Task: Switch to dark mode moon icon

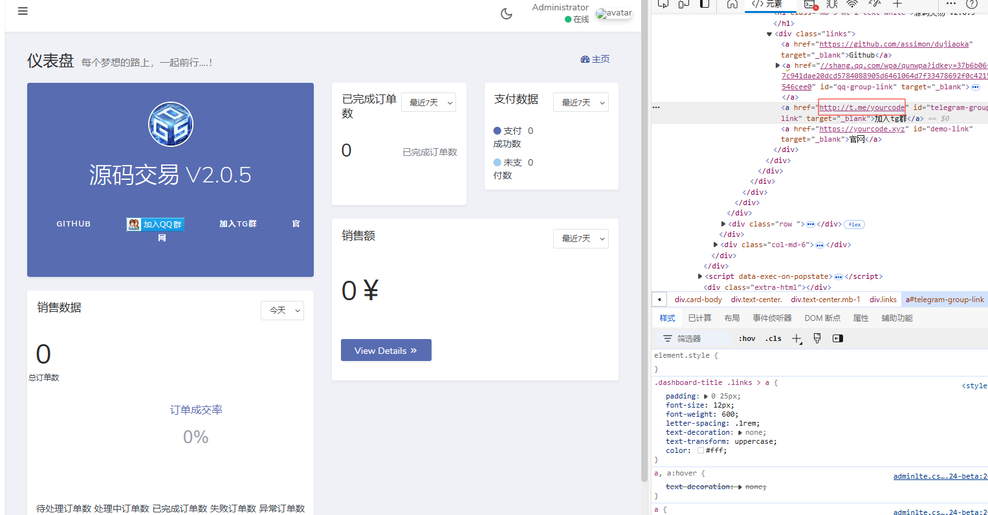Action: [507, 14]
